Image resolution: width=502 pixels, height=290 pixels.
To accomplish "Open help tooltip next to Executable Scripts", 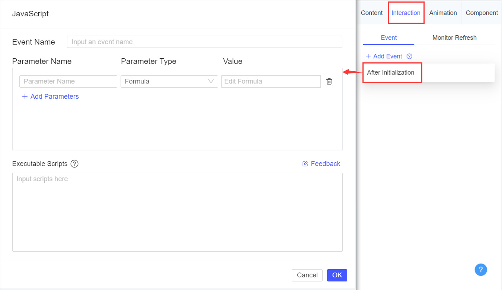I will coord(74,164).
